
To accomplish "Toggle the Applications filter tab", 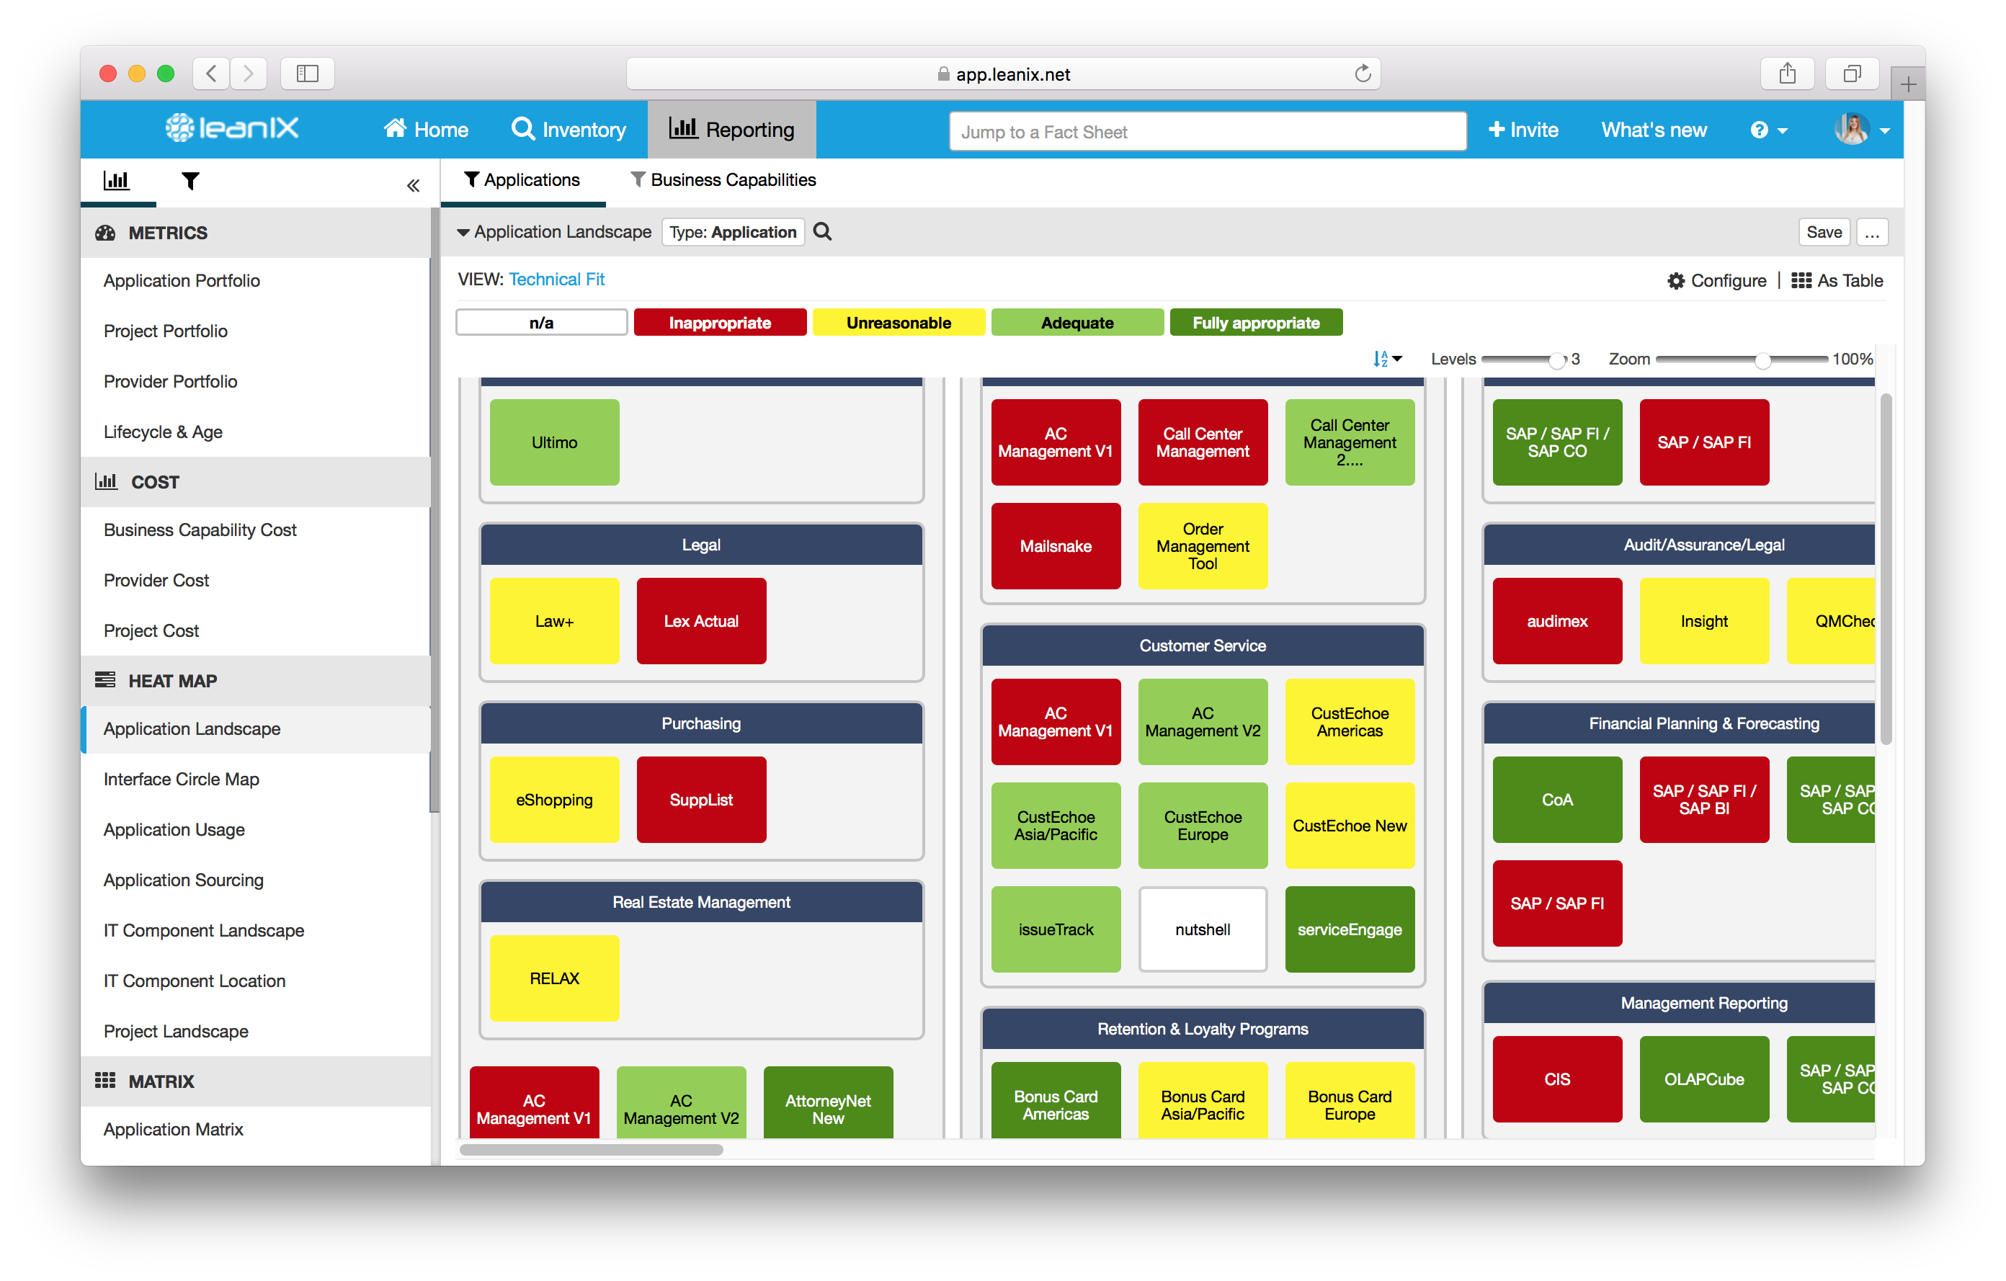I will coord(523,180).
